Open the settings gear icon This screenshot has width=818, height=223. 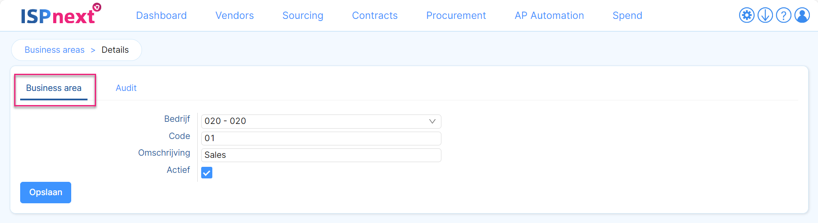point(747,15)
